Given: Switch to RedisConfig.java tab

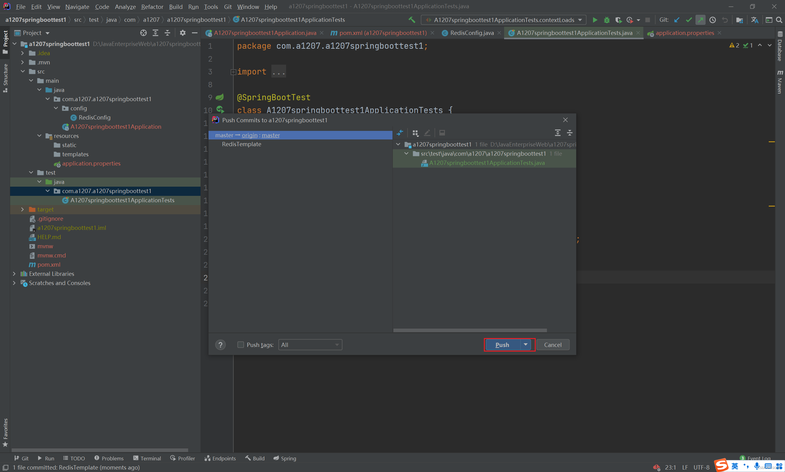Looking at the screenshot, I should (x=472, y=33).
